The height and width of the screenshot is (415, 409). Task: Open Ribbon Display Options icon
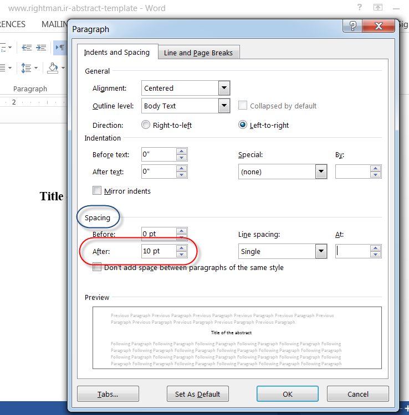(x=378, y=8)
